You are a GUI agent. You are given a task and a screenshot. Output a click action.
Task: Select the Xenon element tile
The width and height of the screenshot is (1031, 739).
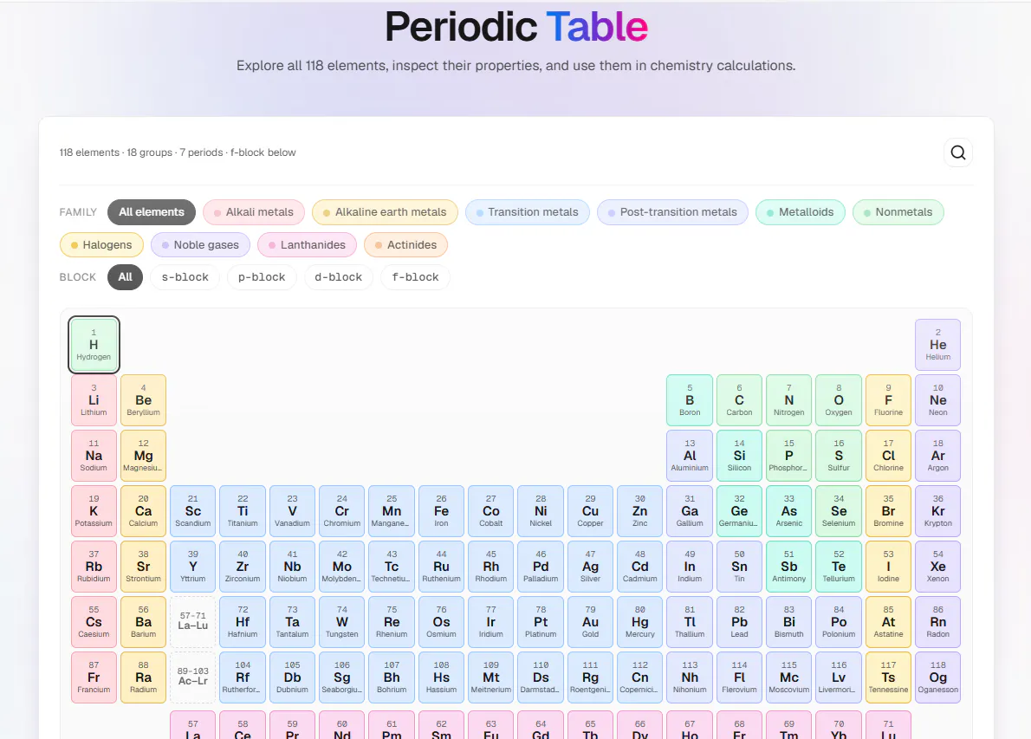pos(937,566)
